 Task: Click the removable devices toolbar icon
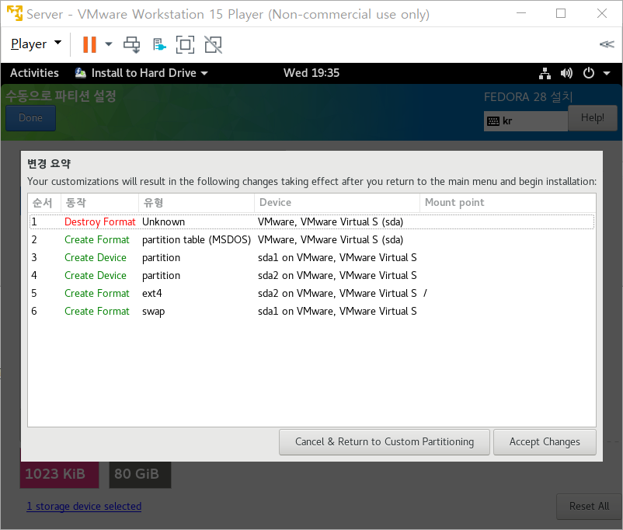click(159, 44)
